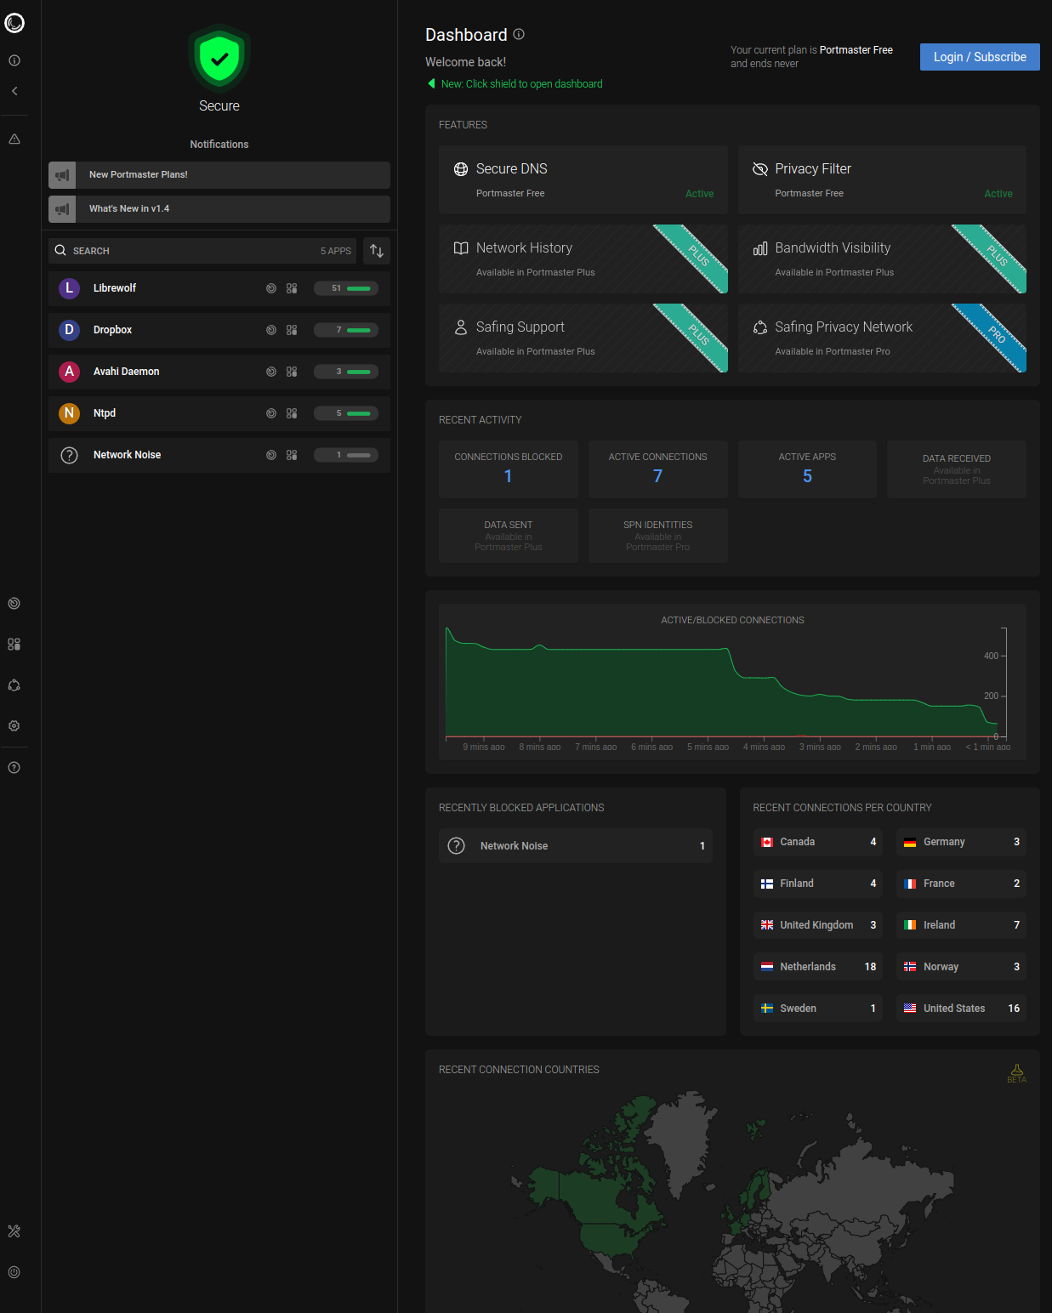
Task: Click the Login / Subscribe button
Action: coord(980,57)
